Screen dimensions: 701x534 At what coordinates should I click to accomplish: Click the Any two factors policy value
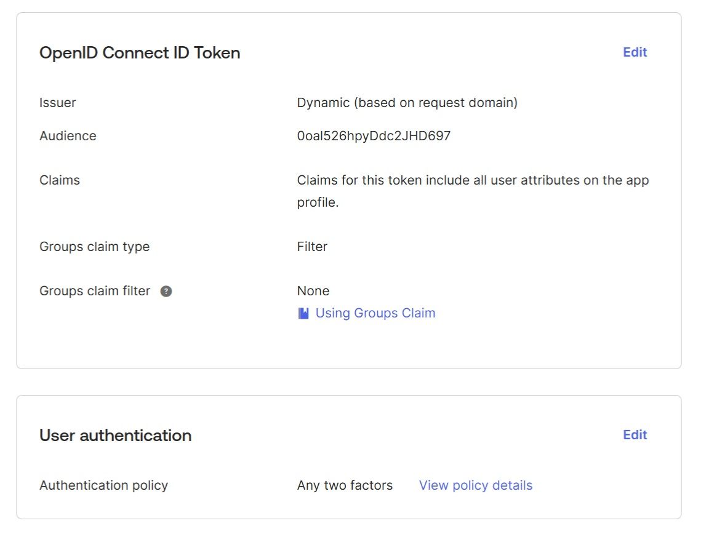coord(345,485)
